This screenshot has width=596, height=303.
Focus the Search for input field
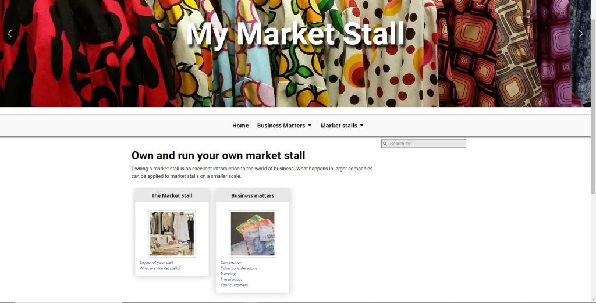(424, 144)
